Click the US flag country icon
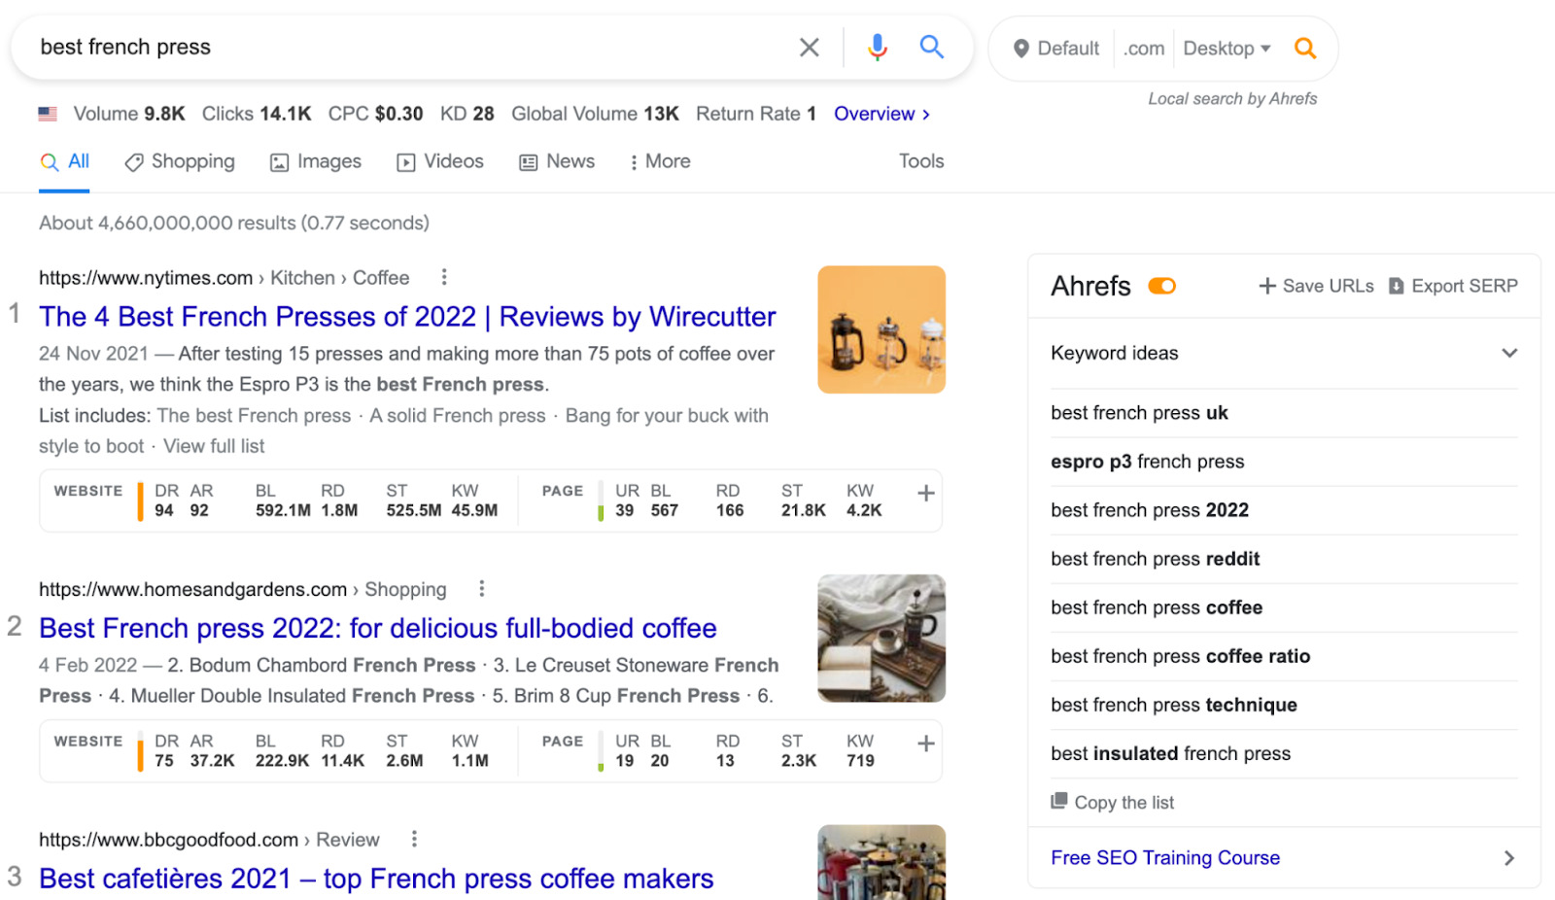Viewport: 1555px width, 900px height. coord(48,114)
